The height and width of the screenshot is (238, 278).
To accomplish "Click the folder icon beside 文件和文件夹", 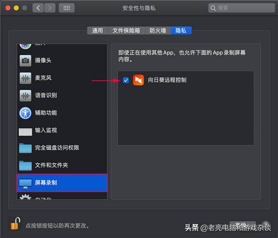I will [x=25, y=166].
